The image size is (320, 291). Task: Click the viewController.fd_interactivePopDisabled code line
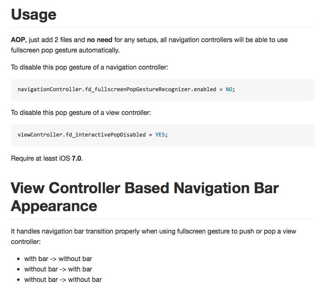tap(93, 135)
